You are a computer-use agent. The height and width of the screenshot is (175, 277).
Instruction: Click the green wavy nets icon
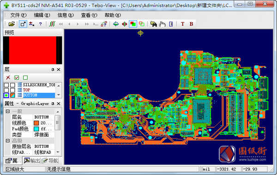[x=52, y=24]
